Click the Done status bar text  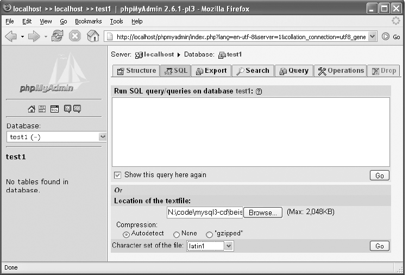point(11,267)
